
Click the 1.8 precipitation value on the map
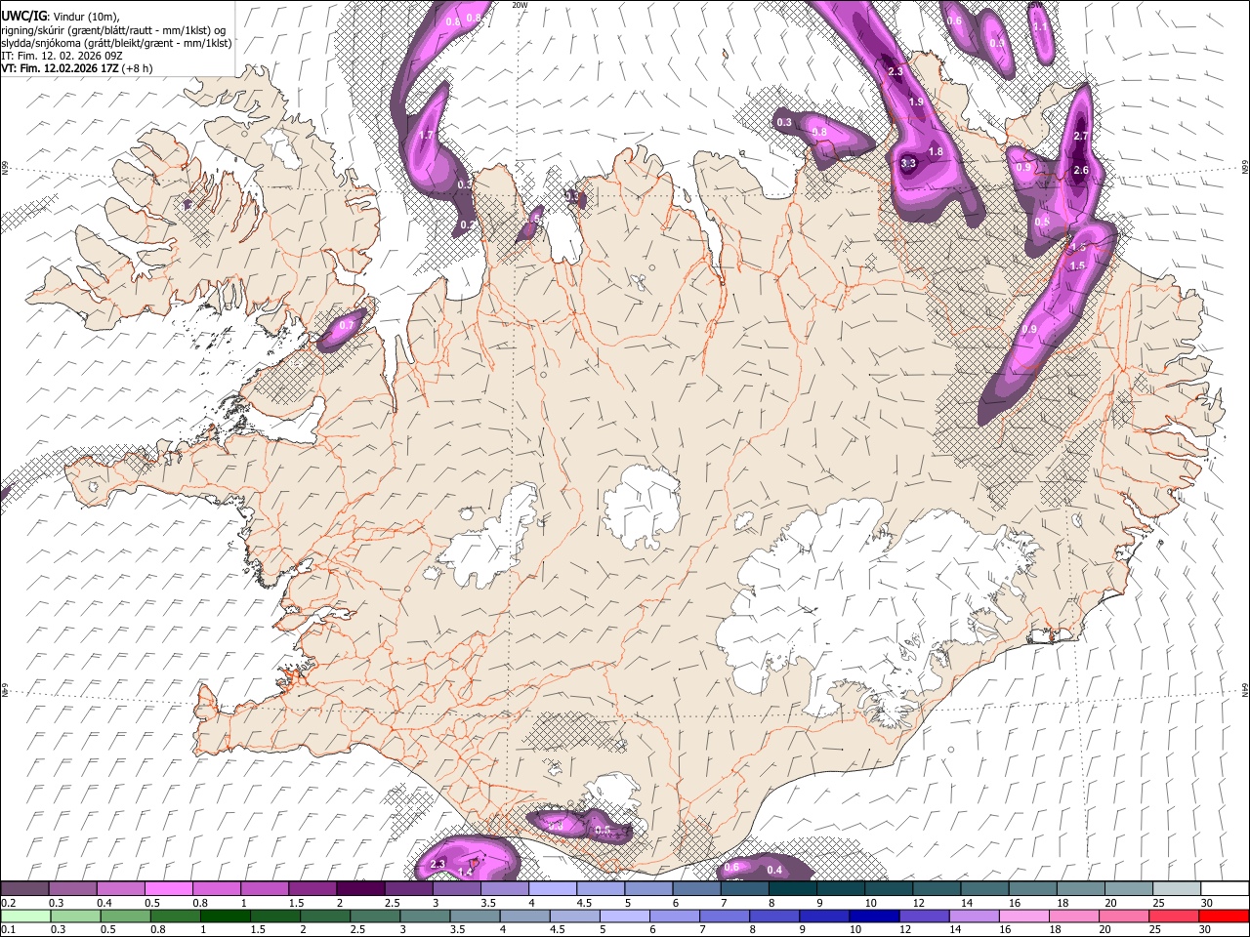(936, 151)
